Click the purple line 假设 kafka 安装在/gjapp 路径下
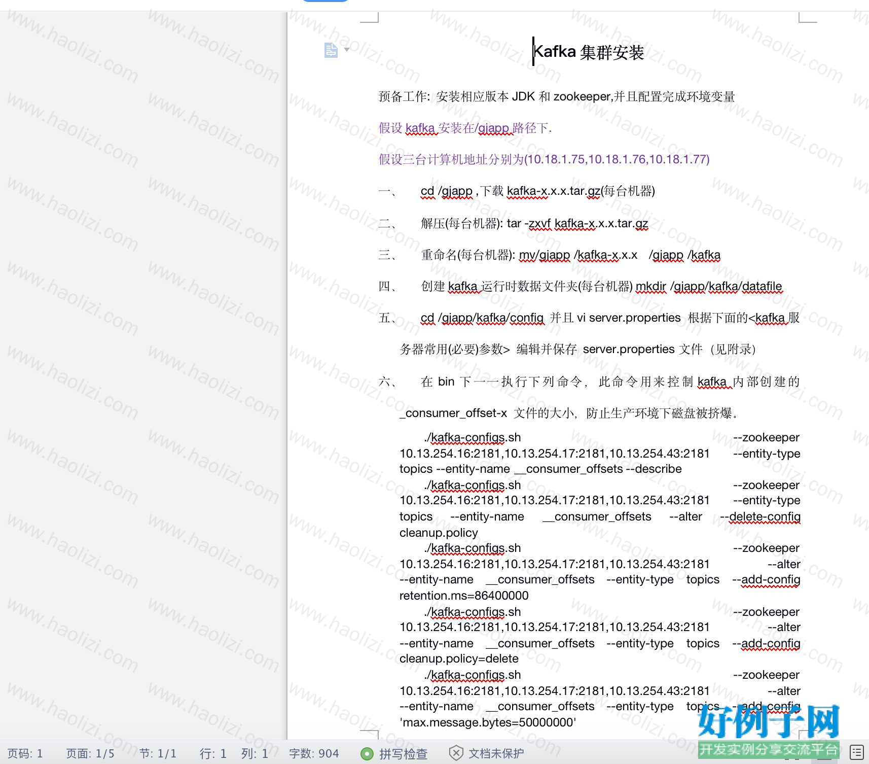The width and height of the screenshot is (869, 764). (x=465, y=128)
